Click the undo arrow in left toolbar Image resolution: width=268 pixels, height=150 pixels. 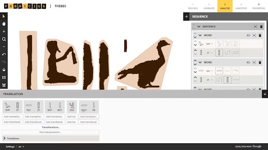(x=4, y=55)
